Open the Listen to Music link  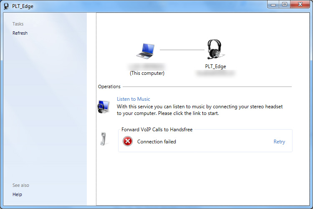pos(133,99)
